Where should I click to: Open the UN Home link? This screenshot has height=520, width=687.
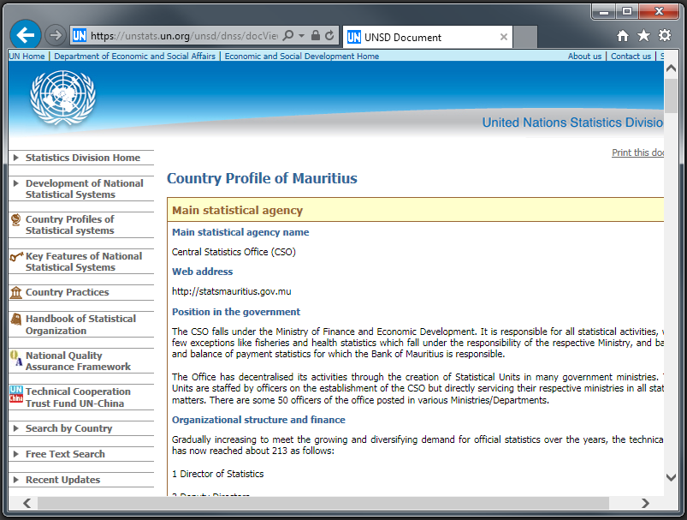pyautogui.click(x=27, y=57)
